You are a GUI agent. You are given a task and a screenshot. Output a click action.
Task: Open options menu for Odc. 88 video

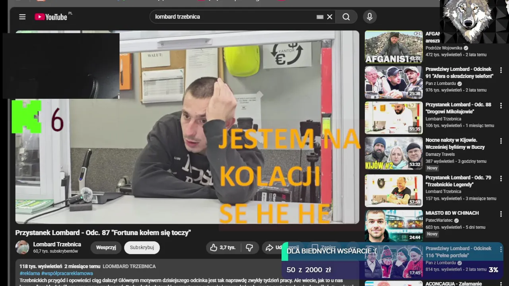tap(501, 105)
